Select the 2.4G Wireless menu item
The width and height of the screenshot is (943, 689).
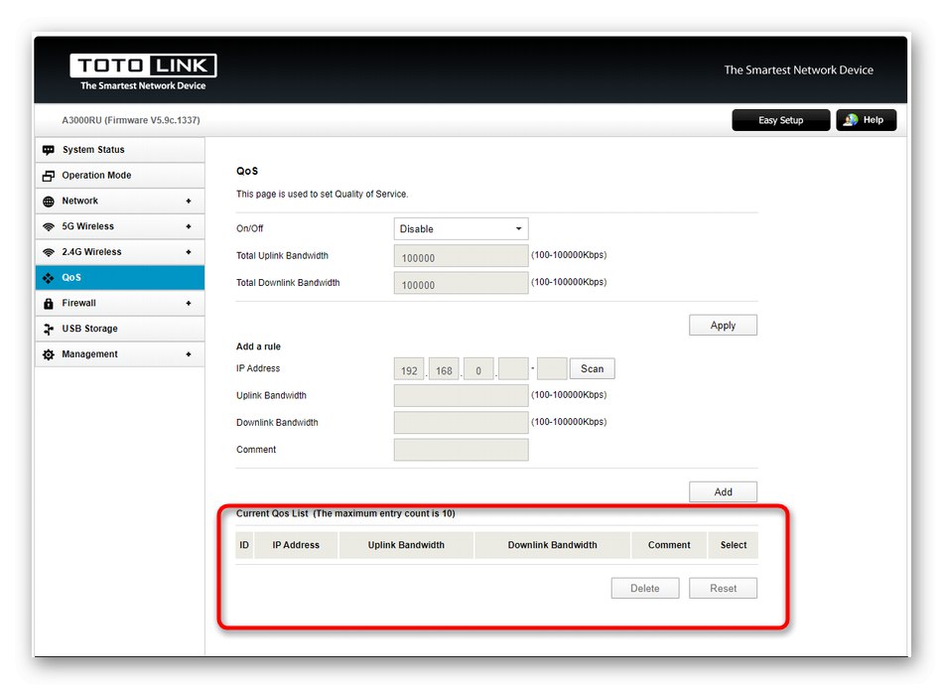click(120, 252)
